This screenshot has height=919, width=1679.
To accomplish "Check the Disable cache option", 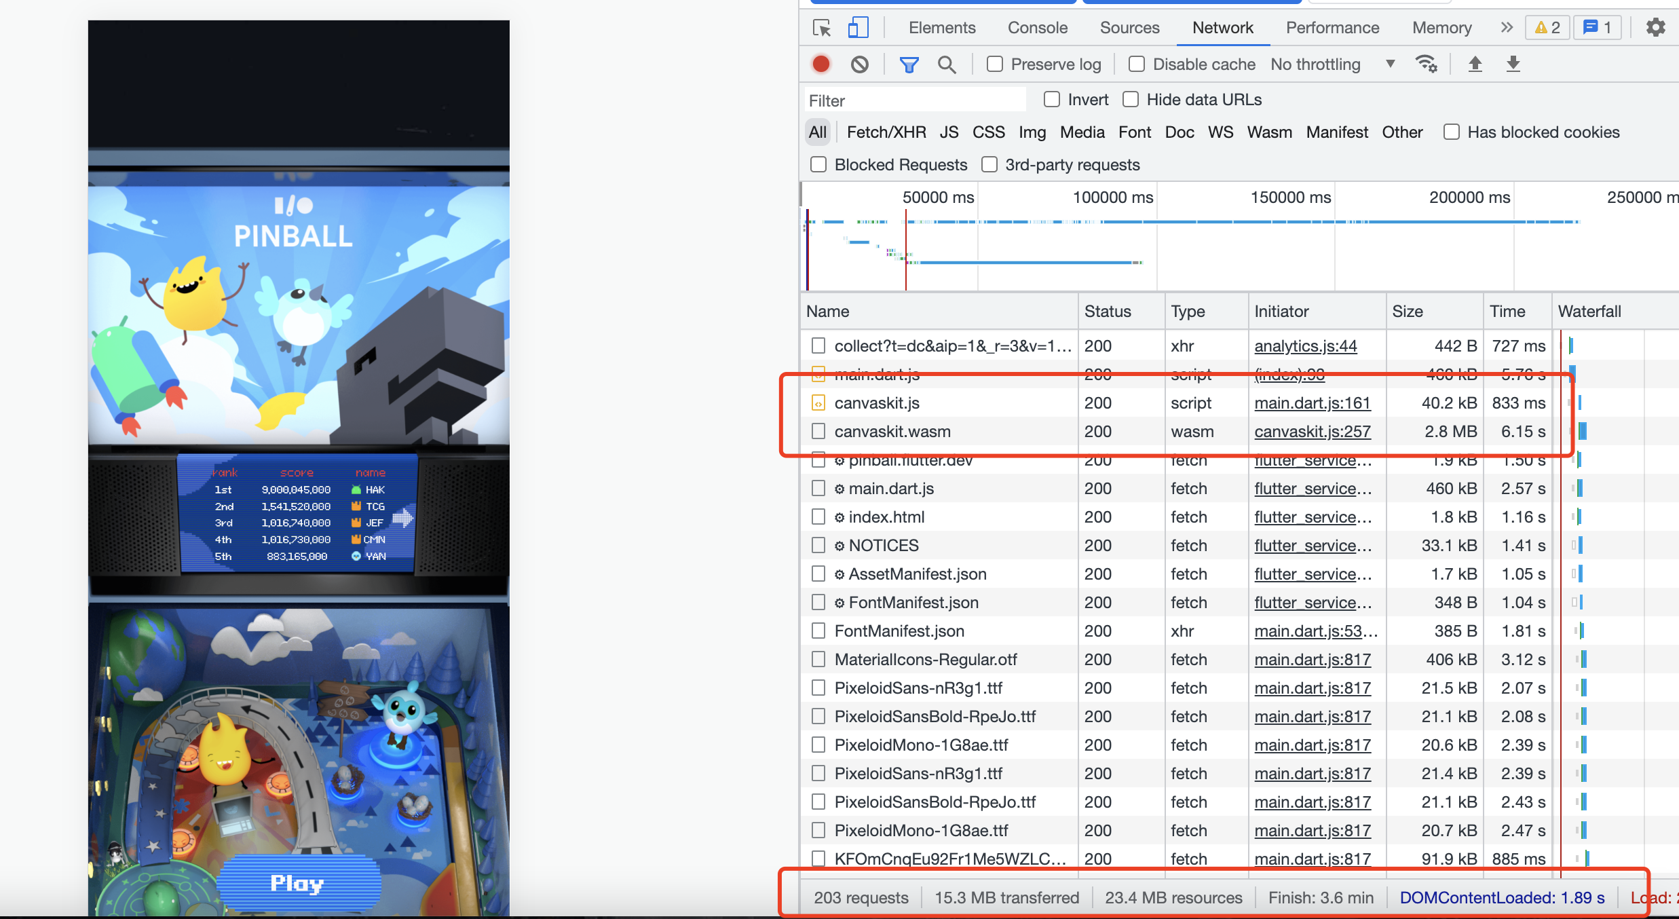I will (x=1137, y=64).
